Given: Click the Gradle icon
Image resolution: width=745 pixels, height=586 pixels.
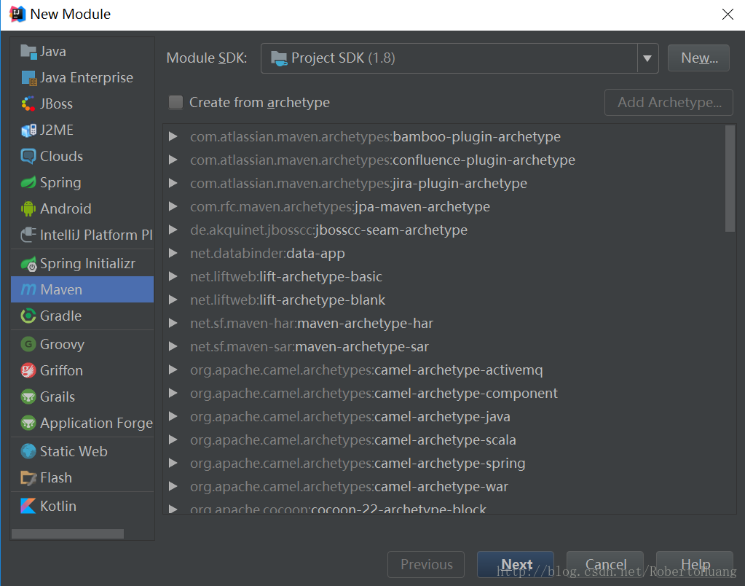Looking at the screenshot, I should 28,316.
